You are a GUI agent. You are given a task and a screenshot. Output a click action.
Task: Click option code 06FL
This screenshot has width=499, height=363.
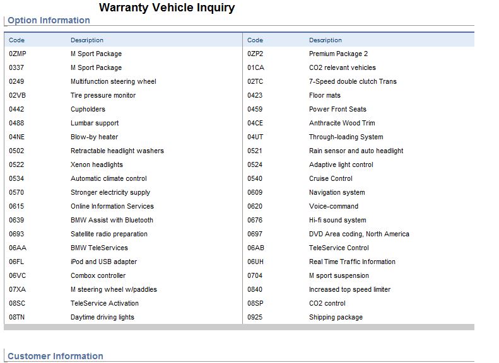16,262
